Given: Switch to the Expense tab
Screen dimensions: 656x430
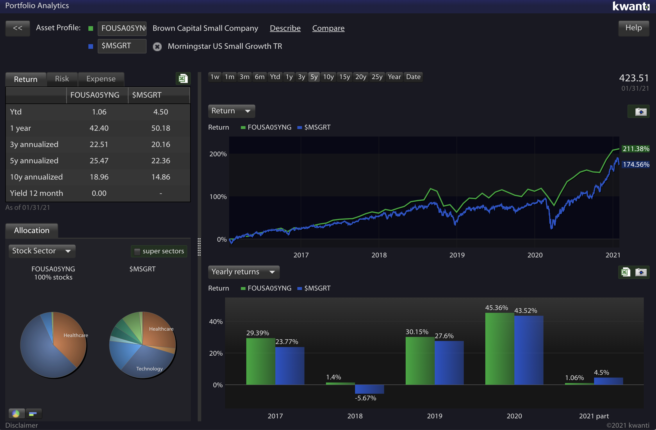Looking at the screenshot, I should (x=101, y=79).
